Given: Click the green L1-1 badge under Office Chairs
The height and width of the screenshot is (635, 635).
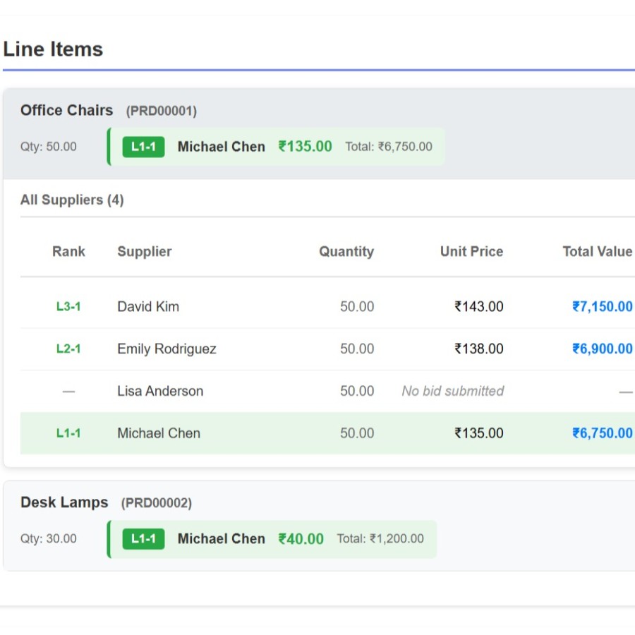Looking at the screenshot, I should coord(143,147).
